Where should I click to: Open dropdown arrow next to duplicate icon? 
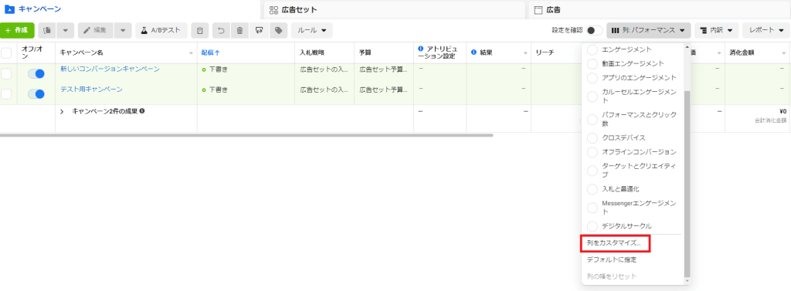[66, 30]
